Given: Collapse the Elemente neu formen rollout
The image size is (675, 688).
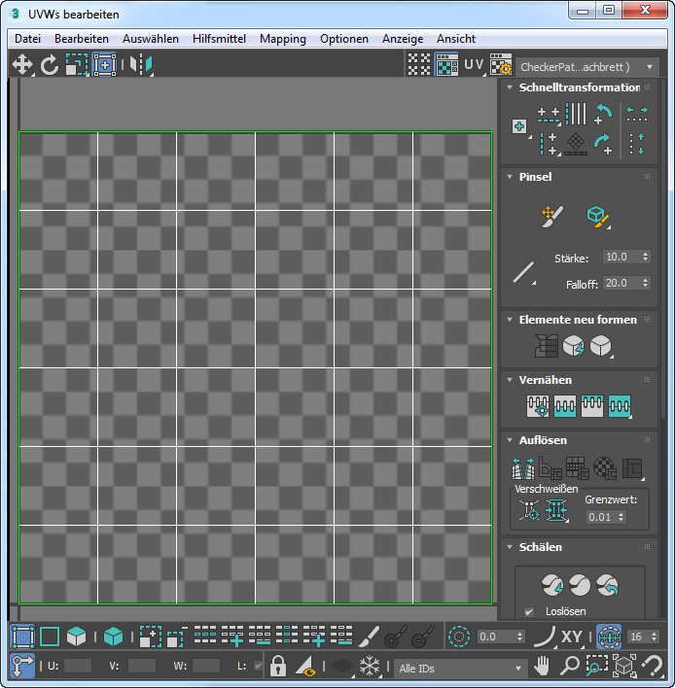Looking at the screenshot, I should (510, 320).
